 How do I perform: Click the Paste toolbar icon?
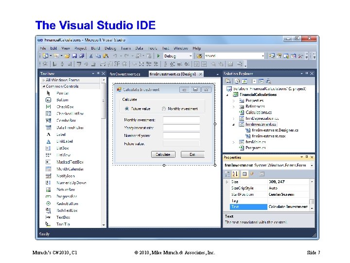point(105,56)
